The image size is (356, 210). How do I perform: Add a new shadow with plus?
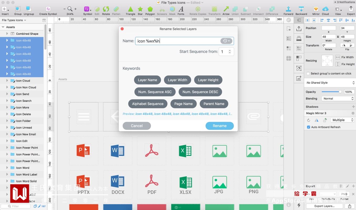pos(353,107)
